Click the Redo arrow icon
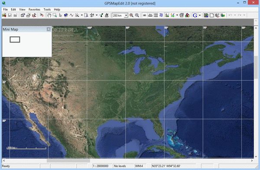The width and height of the screenshot is (260, 170). [x=240, y=15]
